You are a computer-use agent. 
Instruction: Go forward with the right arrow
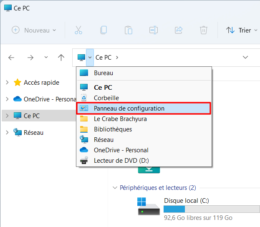point(30,58)
